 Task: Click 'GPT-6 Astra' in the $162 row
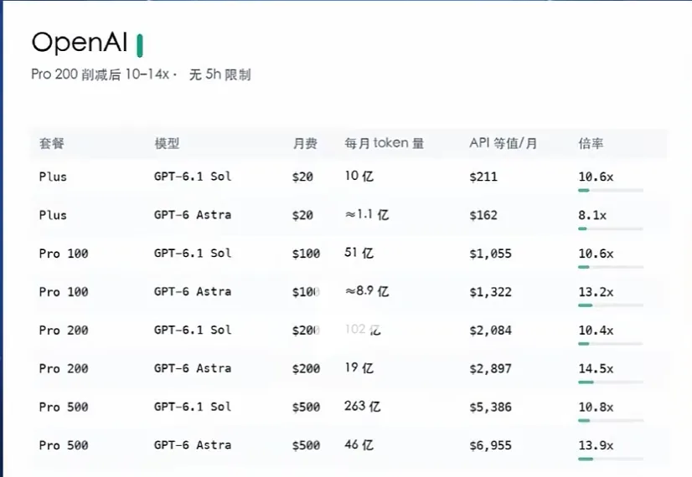click(x=193, y=215)
